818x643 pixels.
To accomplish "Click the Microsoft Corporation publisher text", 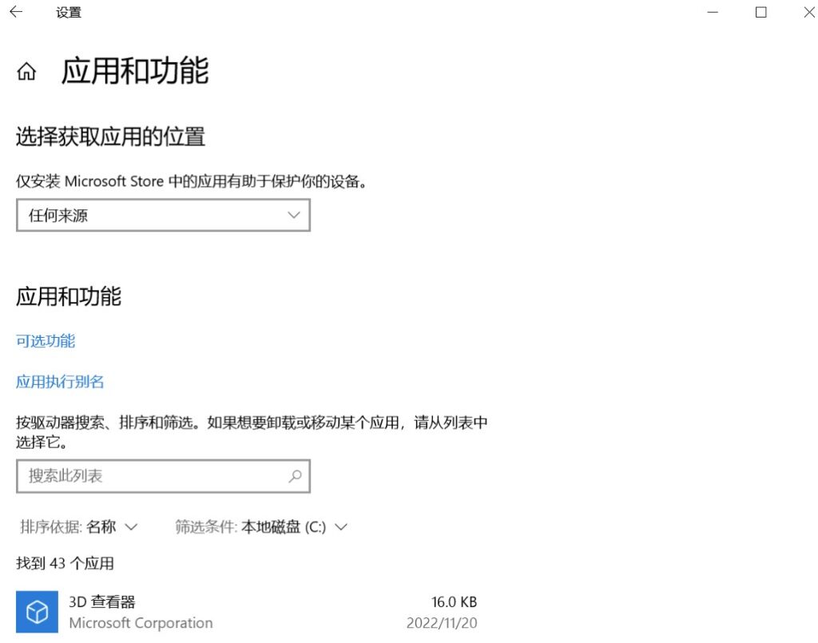I will click(141, 623).
